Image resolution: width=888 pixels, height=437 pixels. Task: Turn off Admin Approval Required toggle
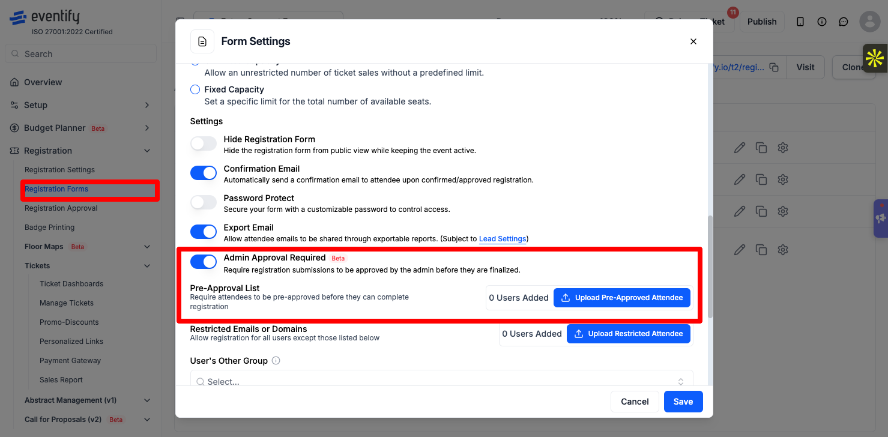pyautogui.click(x=204, y=262)
